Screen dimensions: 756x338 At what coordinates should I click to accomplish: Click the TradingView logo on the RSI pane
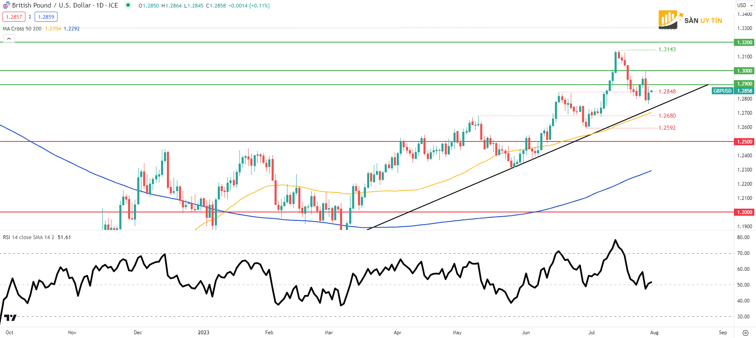(x=10, y=318)
